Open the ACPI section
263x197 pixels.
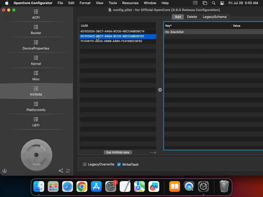click(x=36, y=14)
